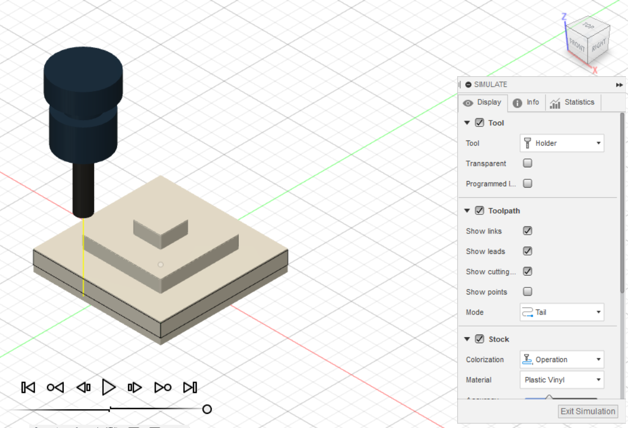Click the double-arrow icon in SIMULATE header
Image resolution: width=628 pixels, height=428 pixels.
619,85
